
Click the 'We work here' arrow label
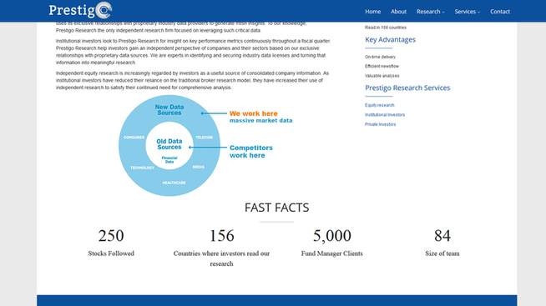(x=254, y=113)
